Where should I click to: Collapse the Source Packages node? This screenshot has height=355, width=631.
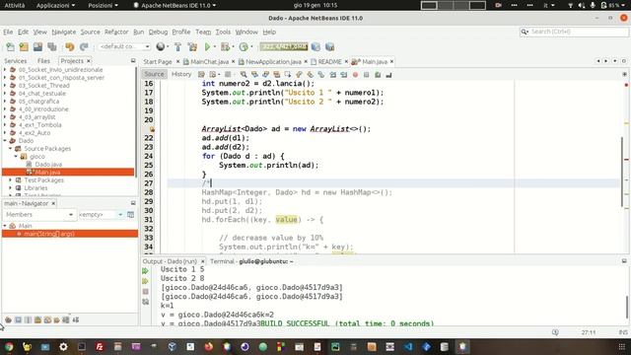(11, 149)
